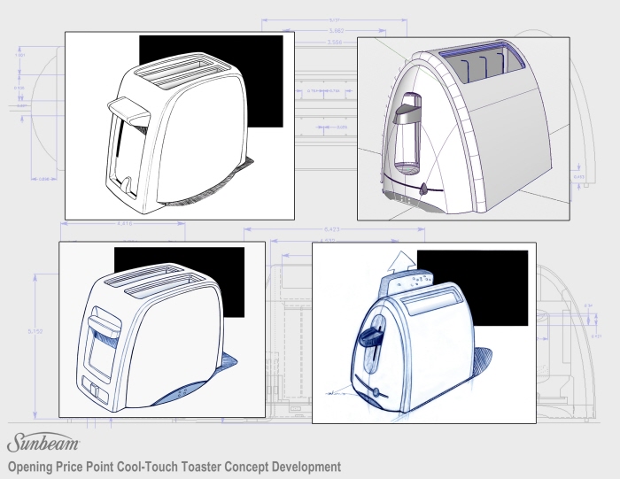Select the arched CAD toaster render
The width and height of the screenshot is (620, 479).
click(463, 129)
